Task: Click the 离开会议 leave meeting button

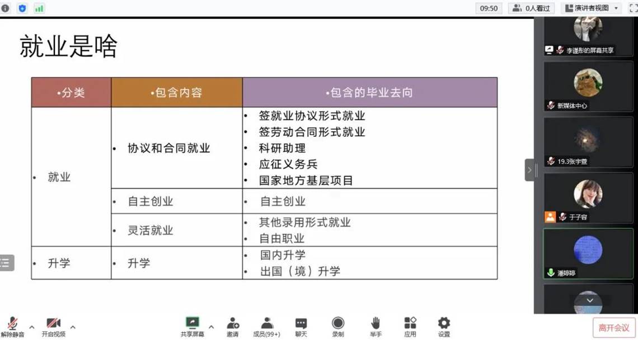Action: [x=614, y=328]
